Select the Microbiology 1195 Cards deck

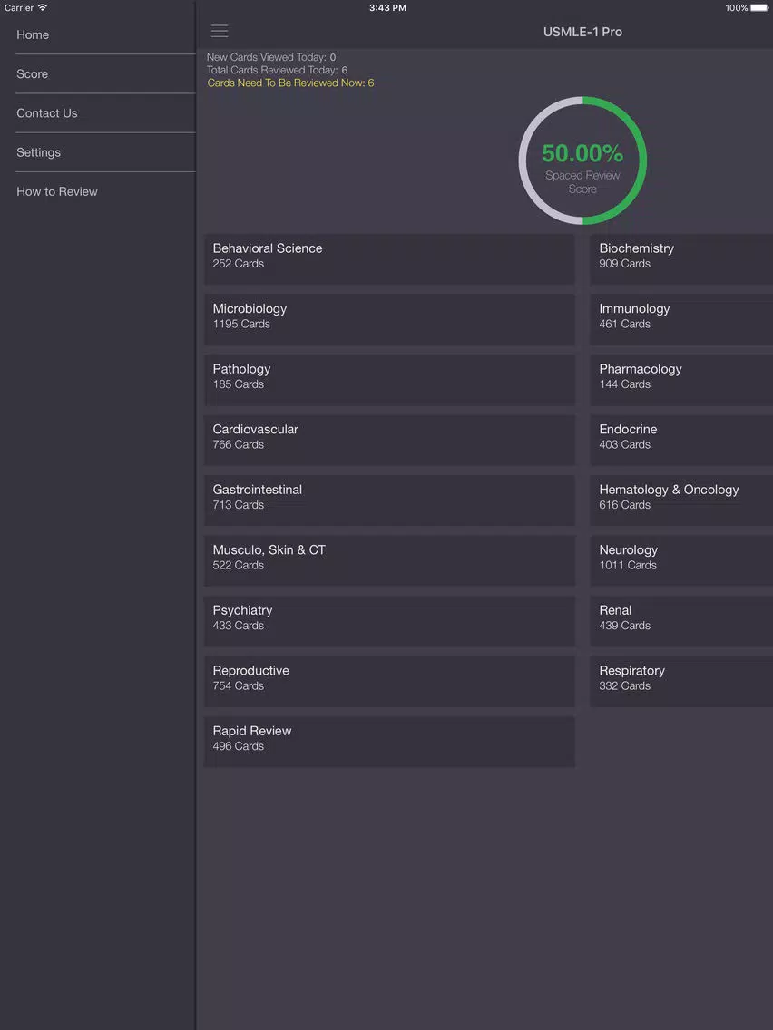coord(390,319)
